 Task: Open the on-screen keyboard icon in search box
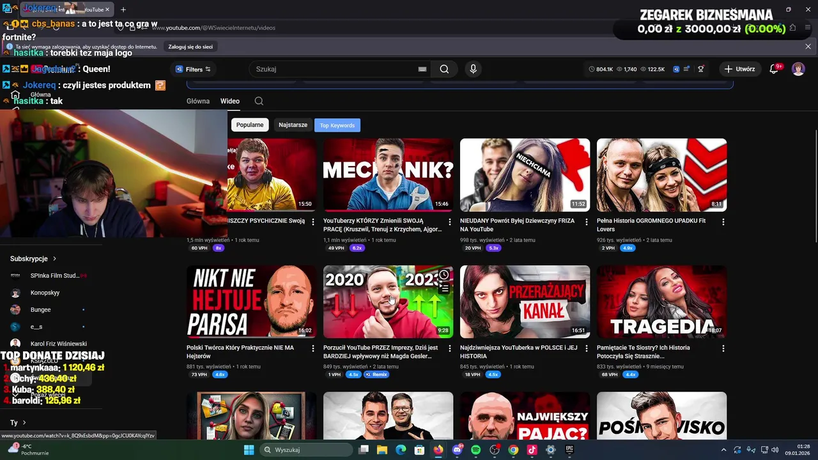[x=422, y=69]
